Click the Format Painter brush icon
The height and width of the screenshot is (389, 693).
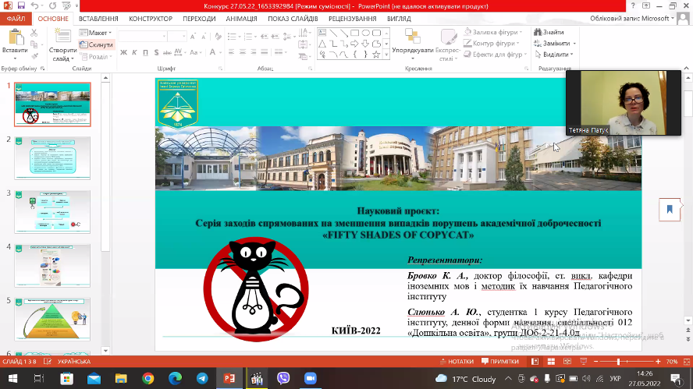[x=34, y=55]
